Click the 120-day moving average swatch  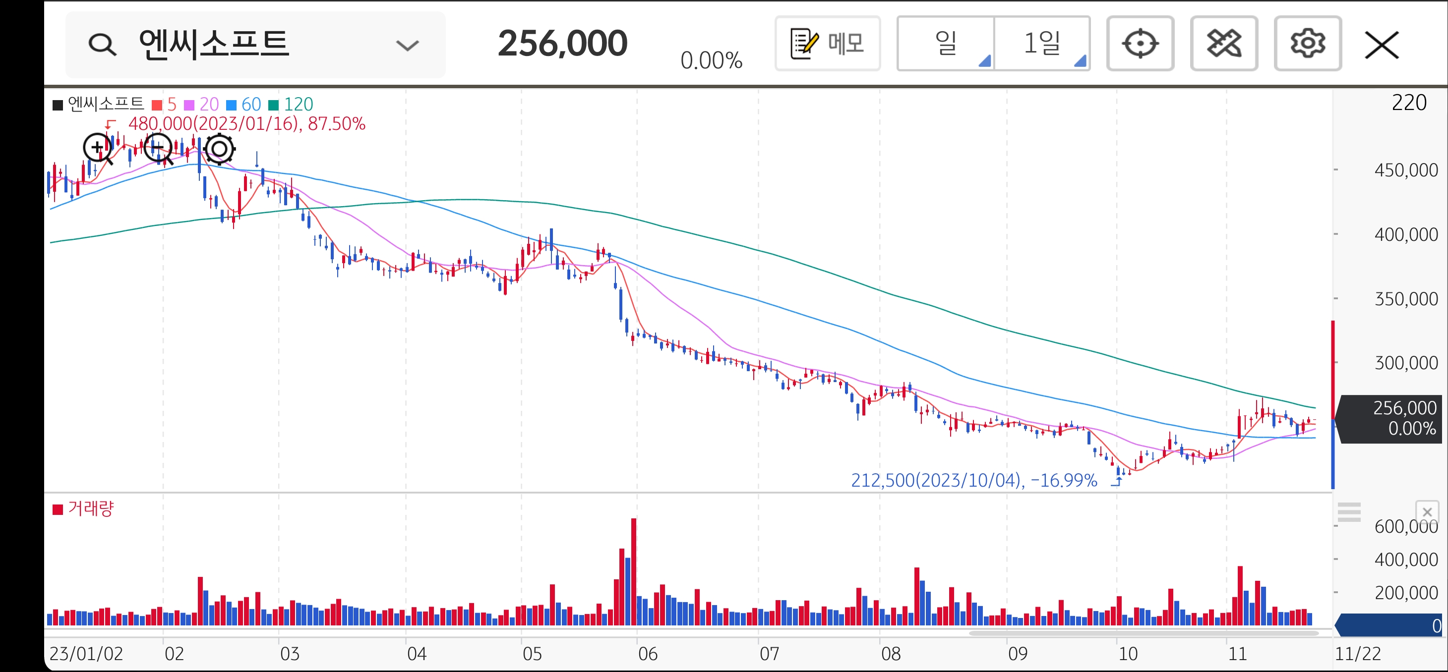point(274,105)
